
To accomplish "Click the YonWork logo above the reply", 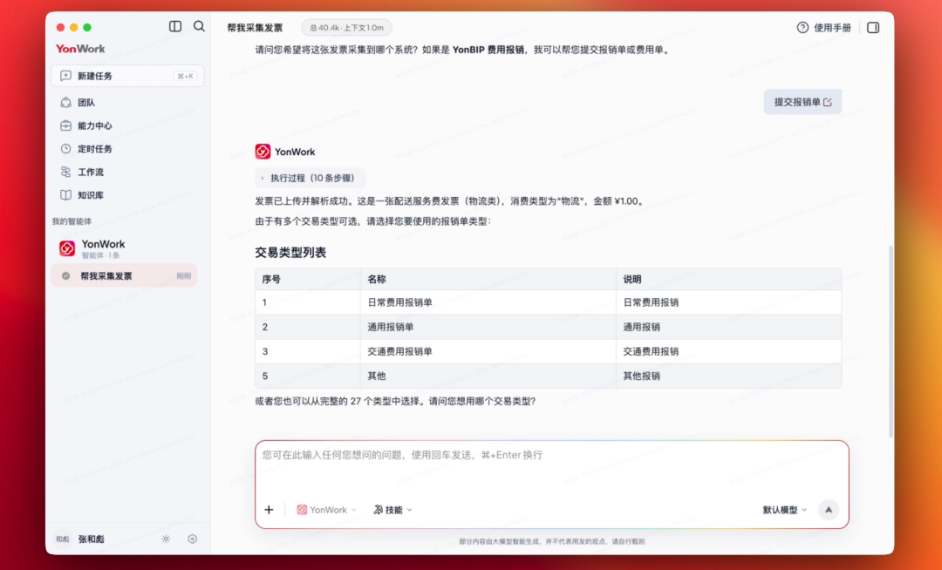I will coord(263,152).
